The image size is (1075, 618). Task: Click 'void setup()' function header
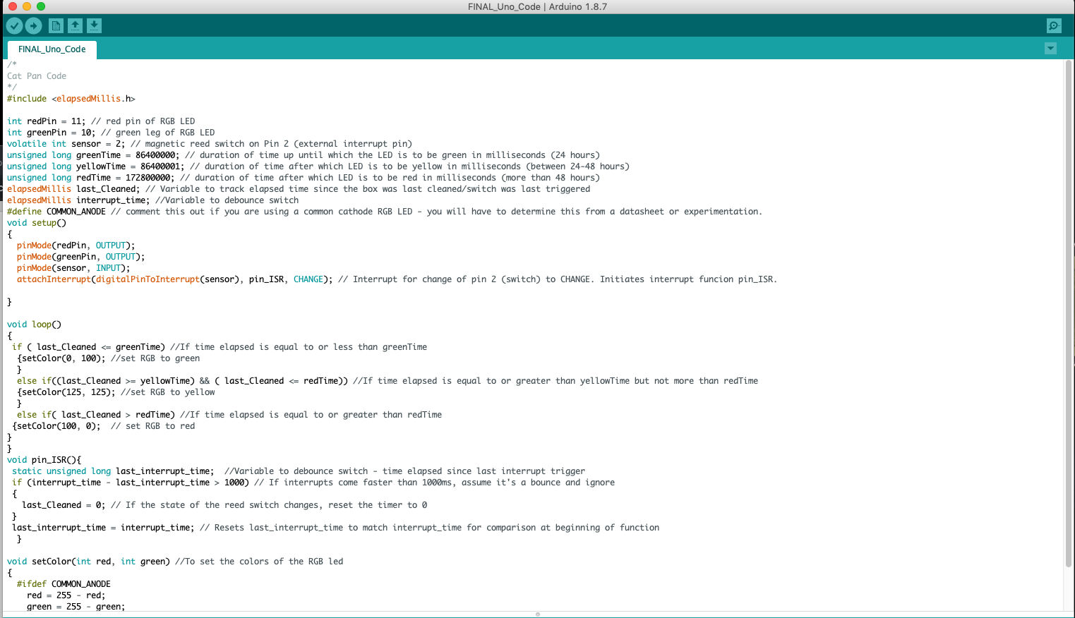(37, 223)
